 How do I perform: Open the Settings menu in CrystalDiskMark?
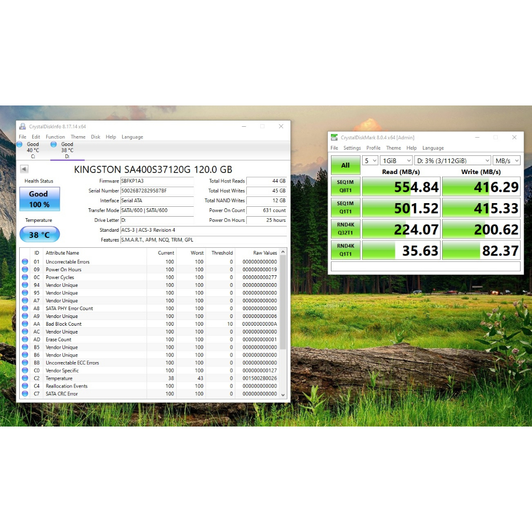(352, 148)
